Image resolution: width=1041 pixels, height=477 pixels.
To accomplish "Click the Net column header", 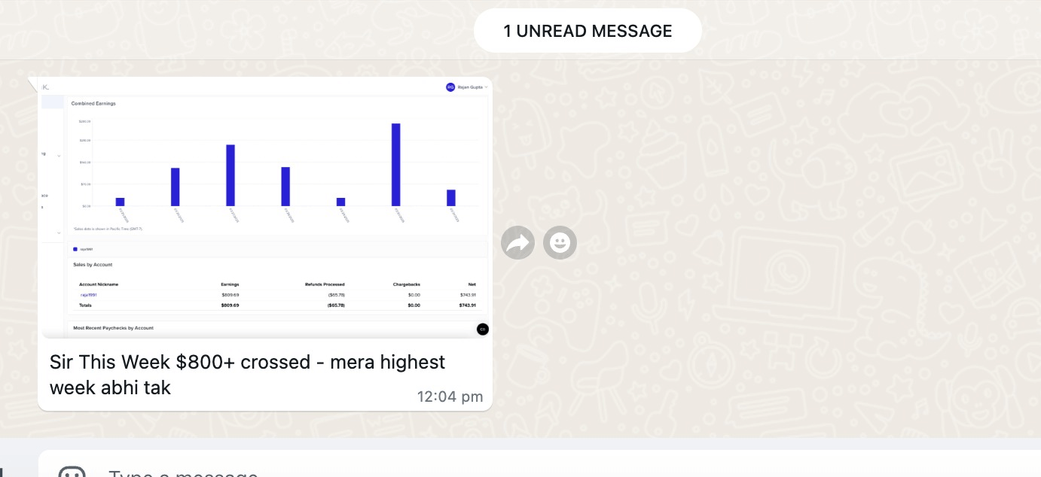I will 472,284.
